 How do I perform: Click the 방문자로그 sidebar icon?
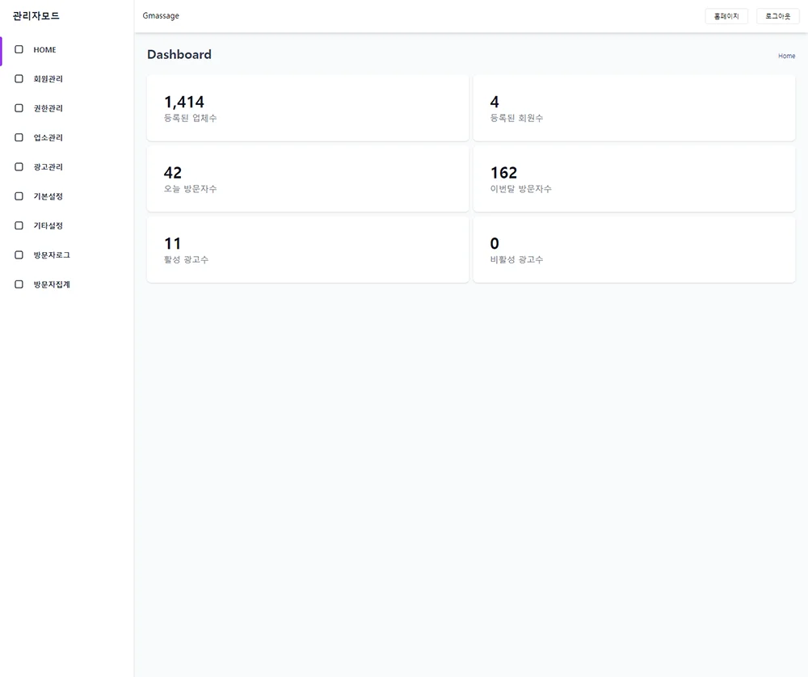[x=19, y=255]
